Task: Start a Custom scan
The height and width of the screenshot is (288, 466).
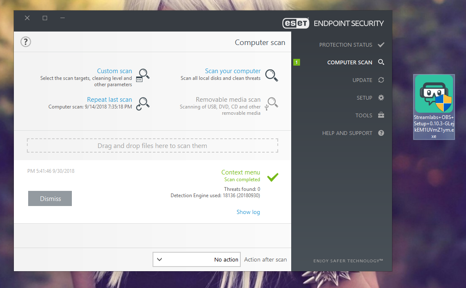Action: pos(114,71)
